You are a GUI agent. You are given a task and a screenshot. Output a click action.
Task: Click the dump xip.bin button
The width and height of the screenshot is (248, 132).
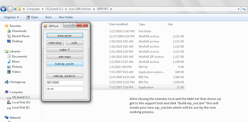pos(65,36)
